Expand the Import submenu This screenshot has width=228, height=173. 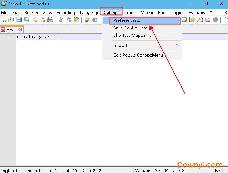click(x=142, y=45)
